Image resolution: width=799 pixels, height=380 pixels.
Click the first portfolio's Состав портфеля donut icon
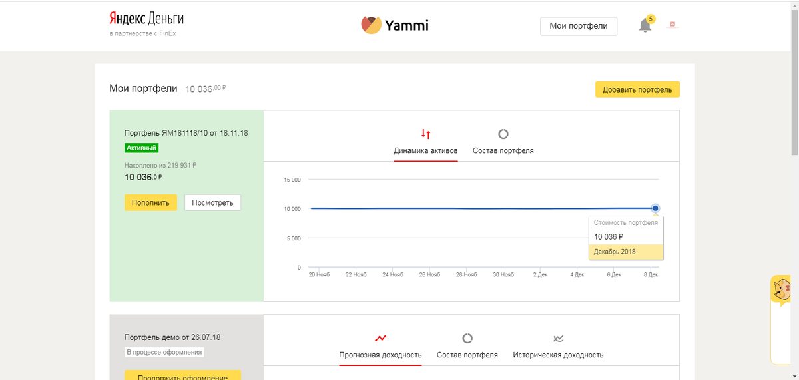pyautogui.click(x=503, y=134)
